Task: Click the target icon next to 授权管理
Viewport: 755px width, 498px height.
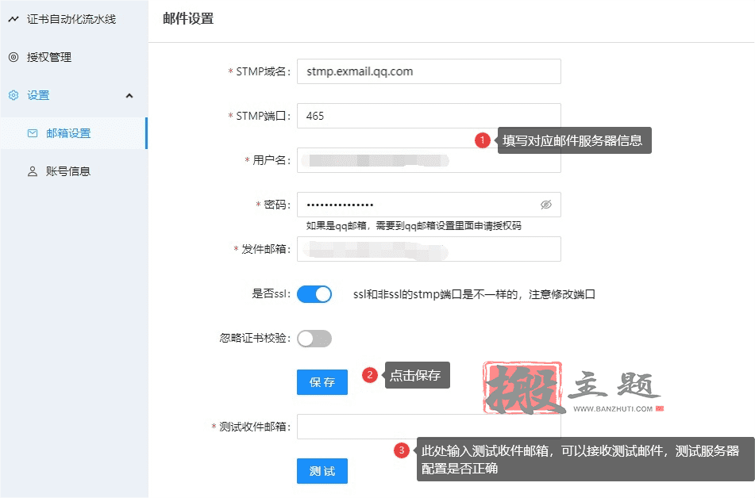Action: click(13, 57)
